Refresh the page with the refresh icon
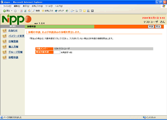Image resolution: width=167 pixels, height=120 pixels. pos(25,11)
